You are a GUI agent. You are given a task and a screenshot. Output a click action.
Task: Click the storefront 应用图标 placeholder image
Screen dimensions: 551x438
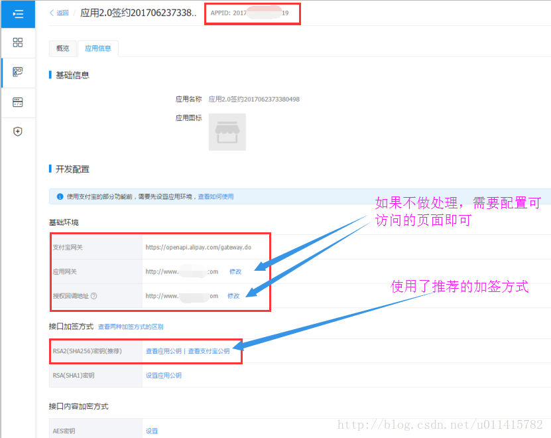point(227,132)
